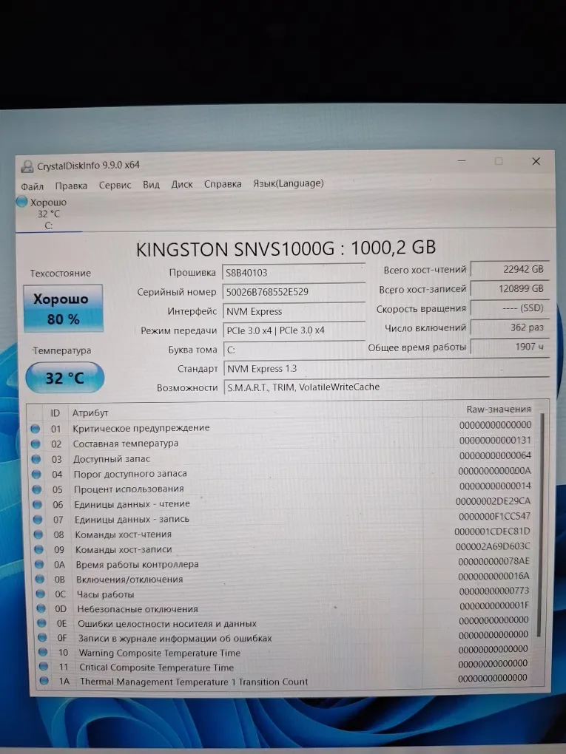The width and height of the screenshot is (566, 754).
Task: Click the Атрибут column header
Action: coord(90,412)
